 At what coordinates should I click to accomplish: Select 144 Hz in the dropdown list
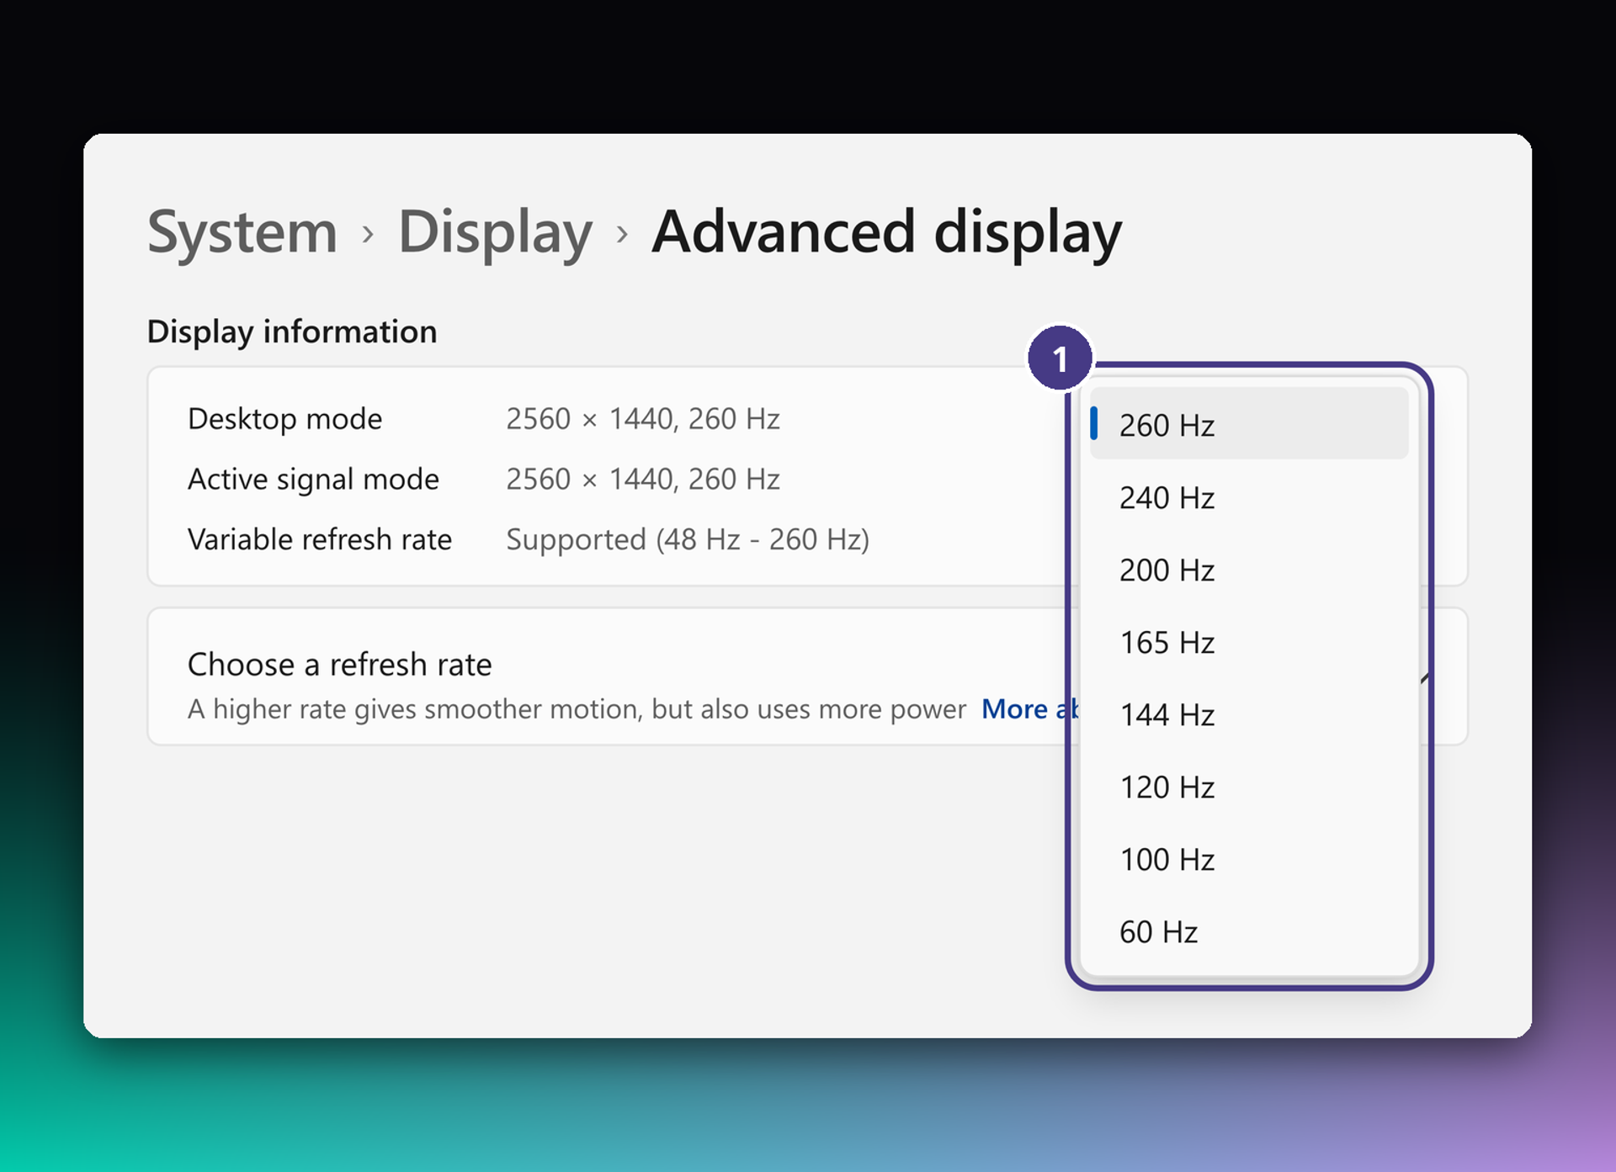[1249, 714]
